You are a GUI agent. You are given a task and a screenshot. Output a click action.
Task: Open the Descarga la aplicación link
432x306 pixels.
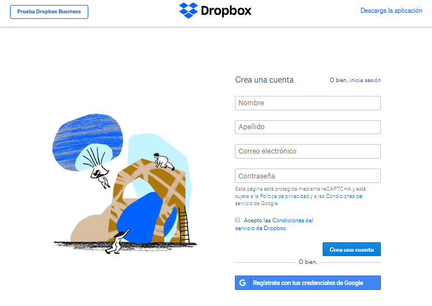click(x=391, y=11)
